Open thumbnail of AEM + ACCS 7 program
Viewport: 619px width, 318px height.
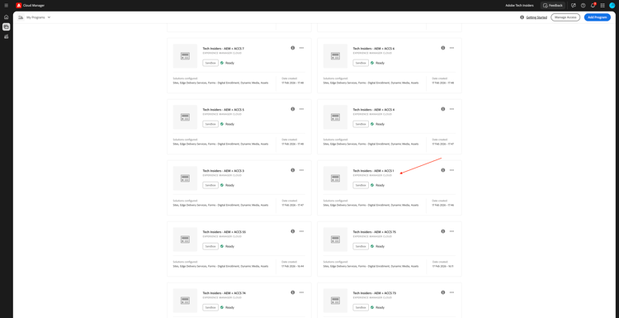coord(185,56)
